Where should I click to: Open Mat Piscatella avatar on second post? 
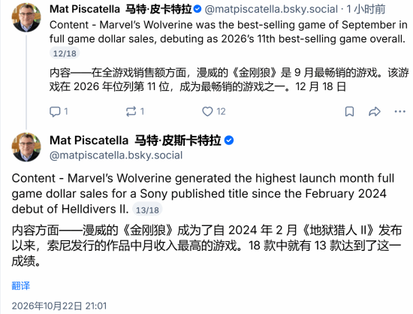point(26,147)
